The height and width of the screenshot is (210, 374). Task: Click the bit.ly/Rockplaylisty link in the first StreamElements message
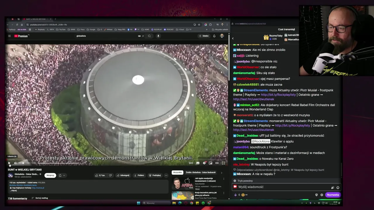point(278,95)
